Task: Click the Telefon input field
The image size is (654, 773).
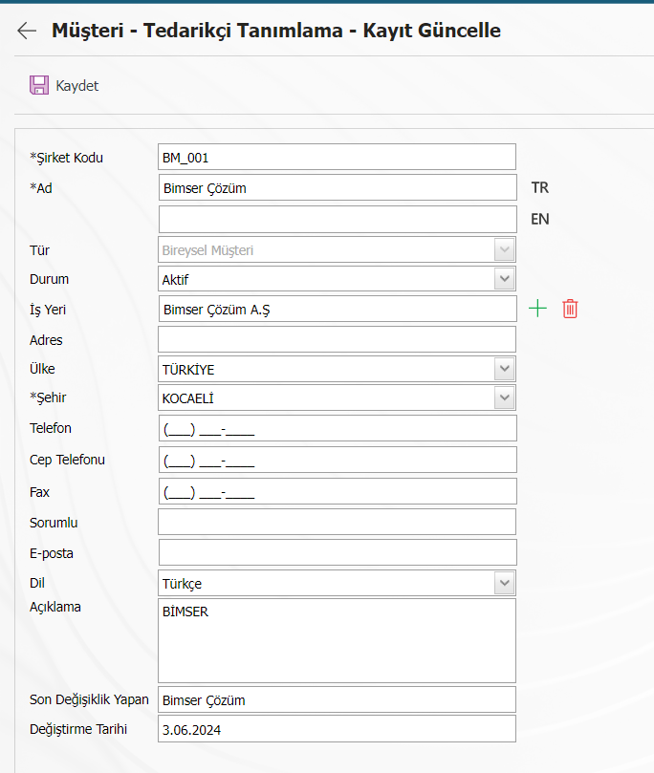Action: tap(338, 428)
